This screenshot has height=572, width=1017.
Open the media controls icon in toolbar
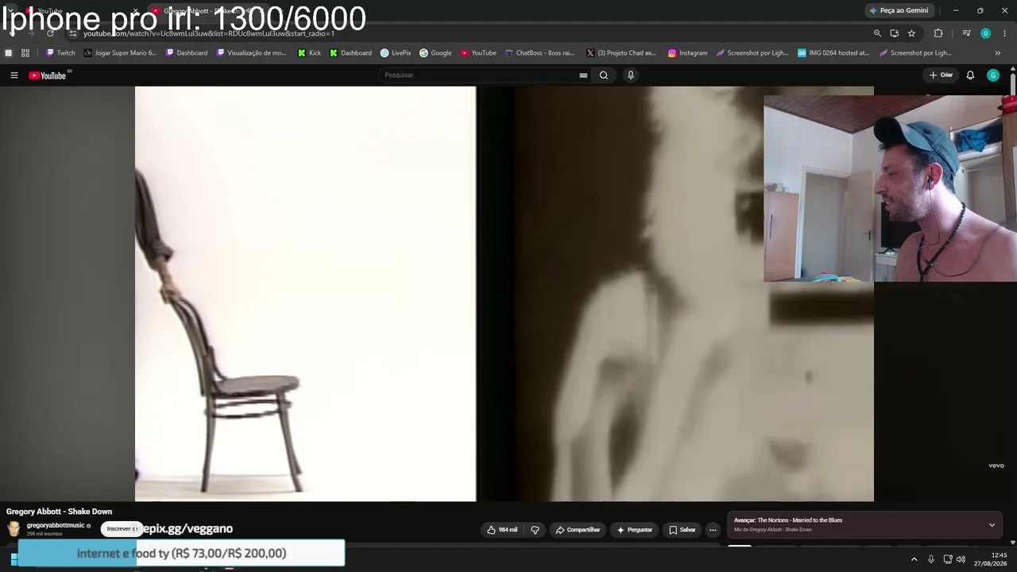[x=966, y=33]
